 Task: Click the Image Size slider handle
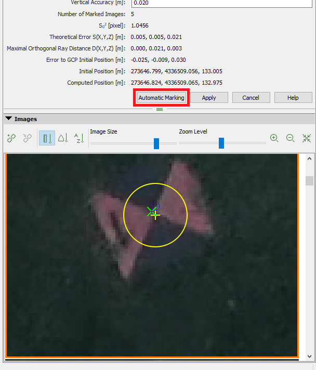click(156, 143)
